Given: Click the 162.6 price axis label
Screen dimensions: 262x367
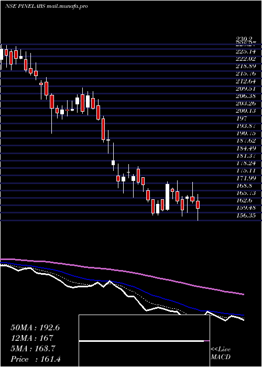Looking at the screenshot, I should click(244, 200).
